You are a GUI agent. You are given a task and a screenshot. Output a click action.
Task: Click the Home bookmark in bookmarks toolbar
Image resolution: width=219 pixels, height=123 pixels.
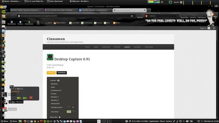pyautogui.click(x=49, y=23)
